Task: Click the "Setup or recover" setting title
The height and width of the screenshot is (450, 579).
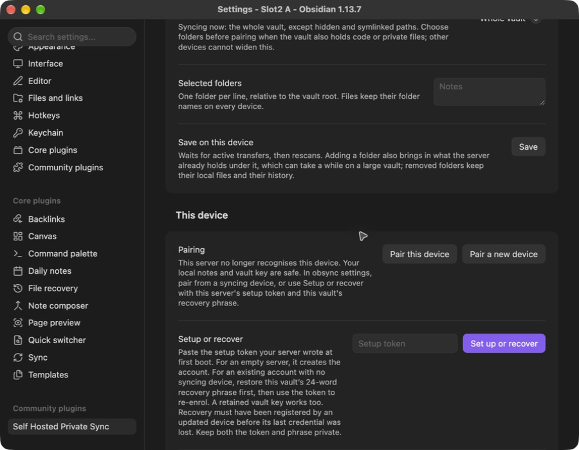Action: (210, 339)
